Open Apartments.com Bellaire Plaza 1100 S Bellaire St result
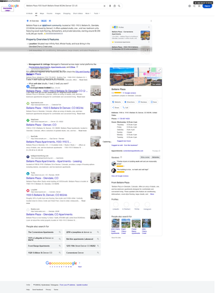Image resolution: width=217 pixels, height=293 pixels. click(55, 108)
